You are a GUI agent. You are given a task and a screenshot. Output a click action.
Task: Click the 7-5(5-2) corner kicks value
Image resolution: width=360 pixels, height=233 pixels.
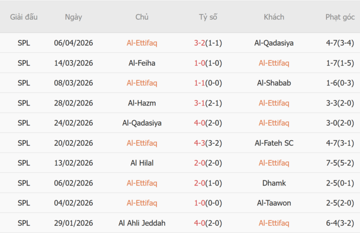tap(340, 163)
